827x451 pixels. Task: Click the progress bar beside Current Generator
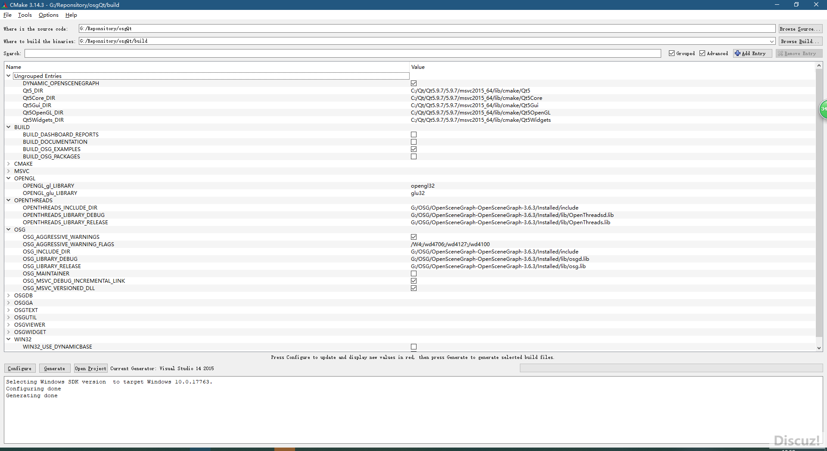click(x=671, y=368)
